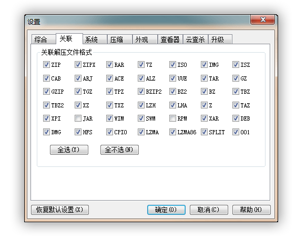Uncheck the HFS checkbox
Screen dimensions: 306x238
coord(78,132)
